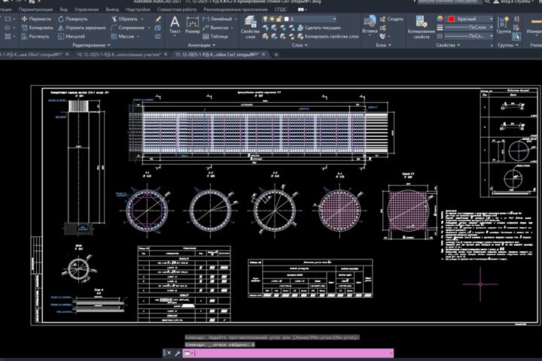Click Сделать текущим button

[x=319, y=28]
